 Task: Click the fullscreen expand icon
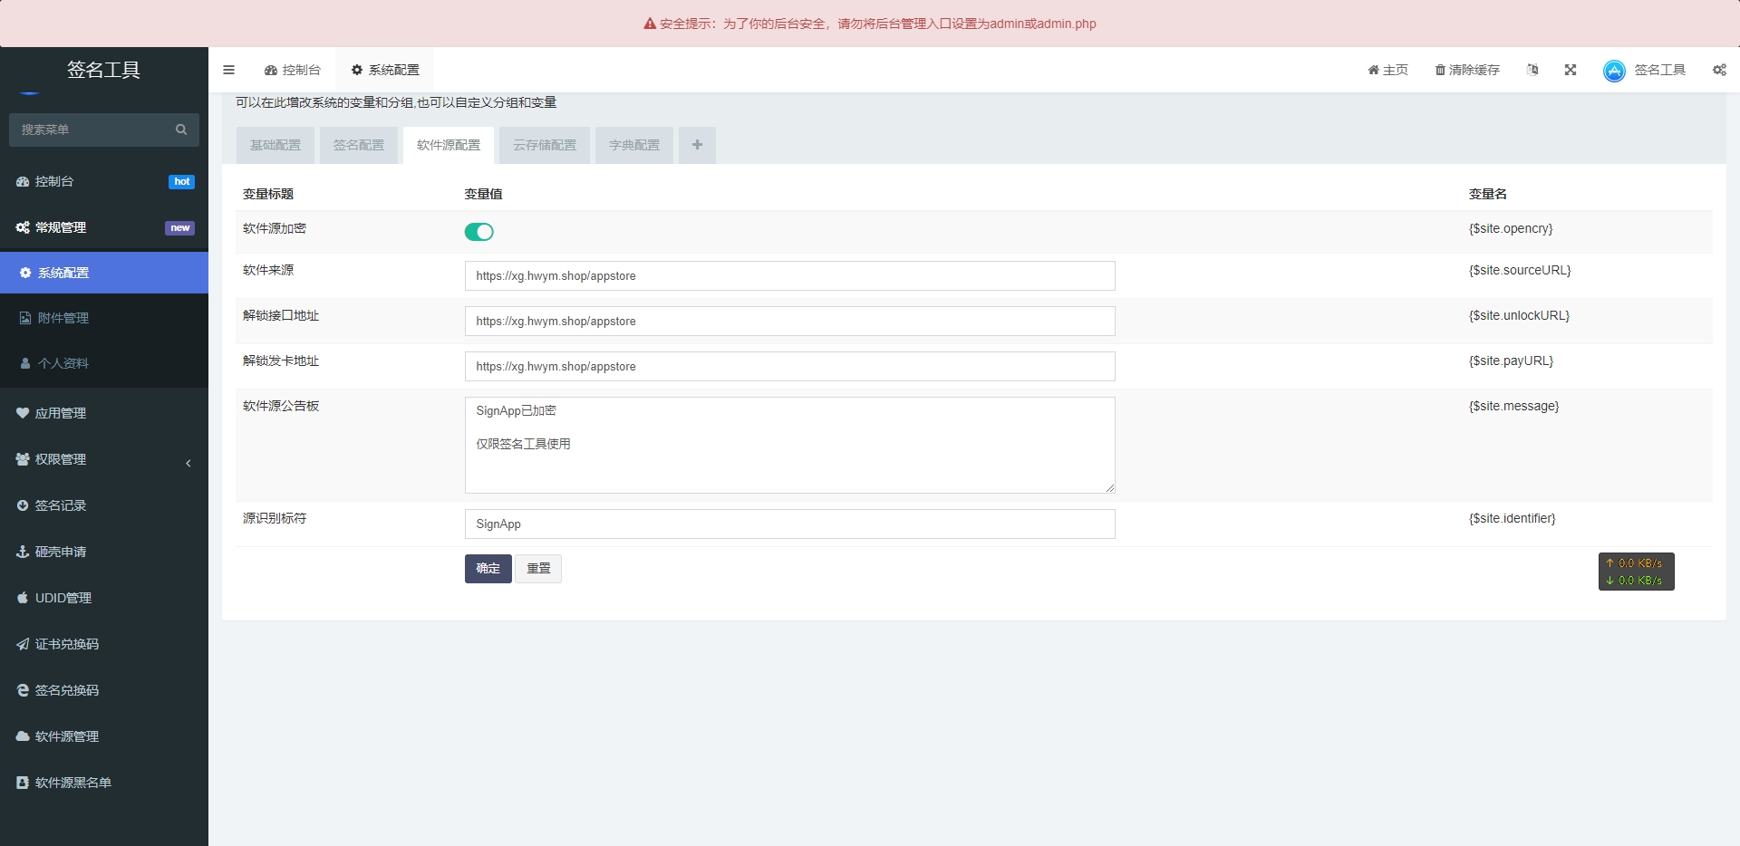(1571, 70)
